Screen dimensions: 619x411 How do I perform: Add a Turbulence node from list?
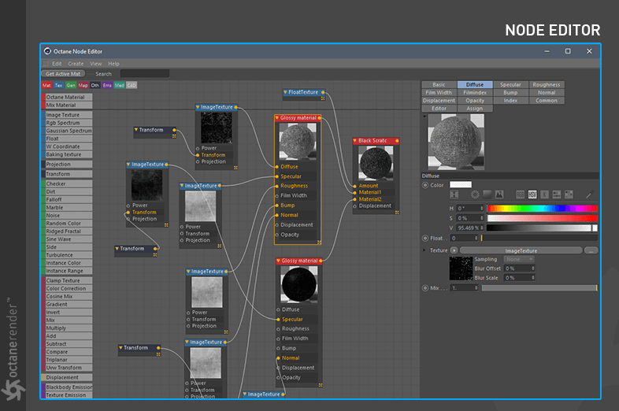click(67, 255)
